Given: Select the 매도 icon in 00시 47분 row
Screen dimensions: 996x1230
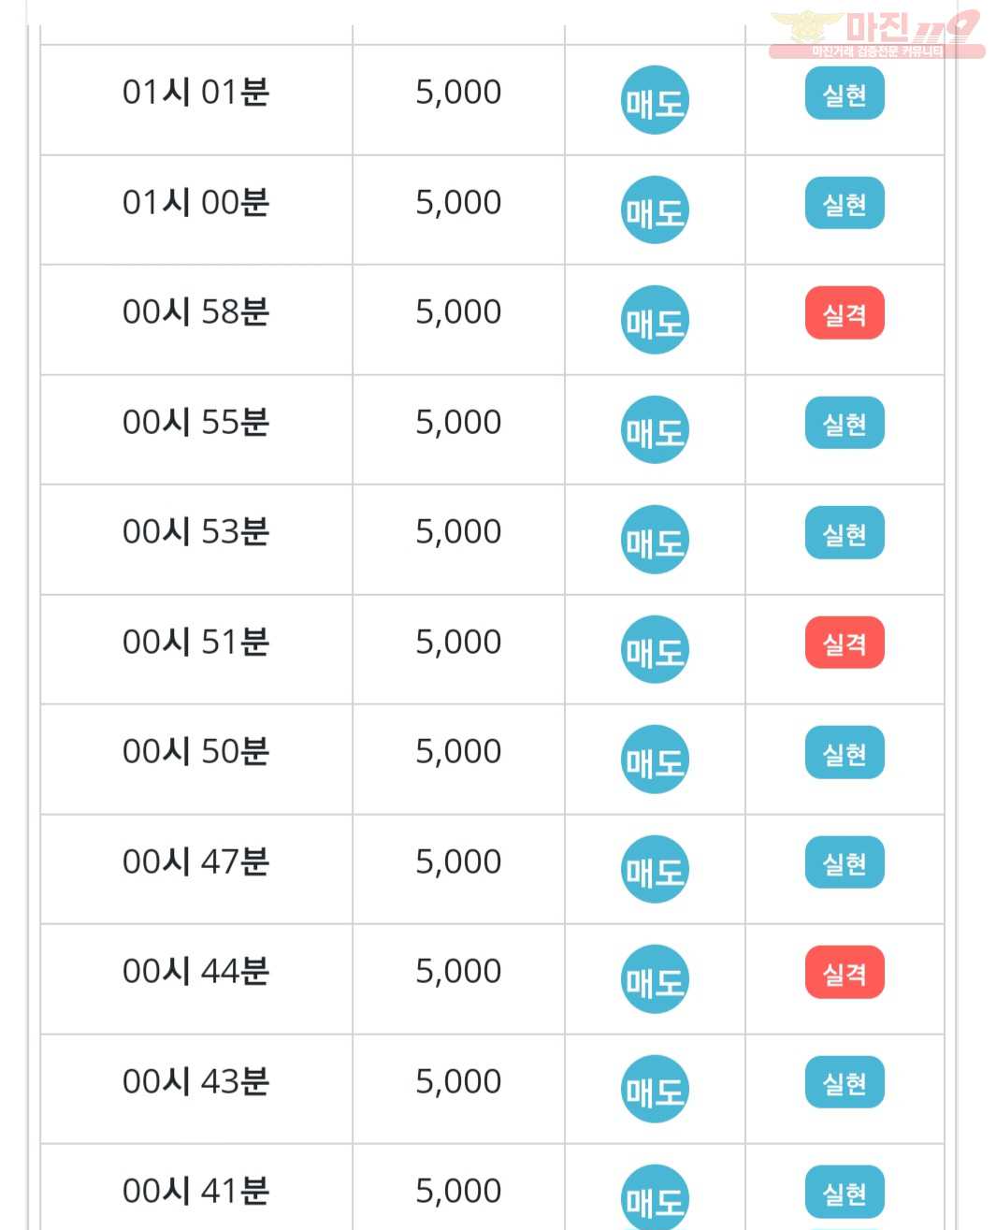Looking at the screenshot, I should click(x=655, y=869).
